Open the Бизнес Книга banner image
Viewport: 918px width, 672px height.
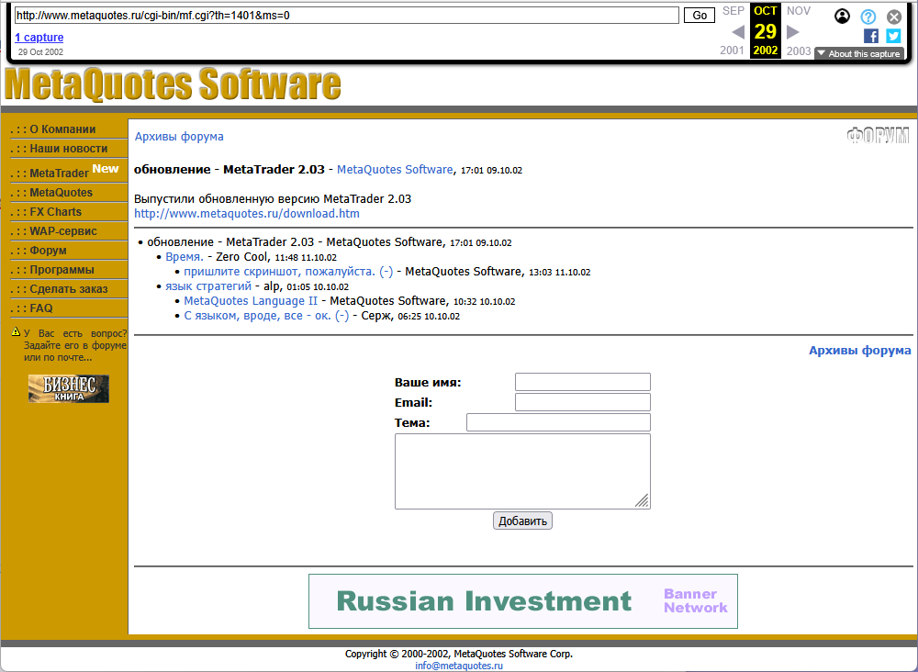[69, 388]
